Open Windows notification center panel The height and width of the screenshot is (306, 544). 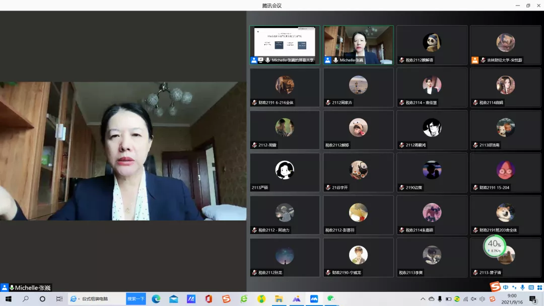tap(533, 299)
